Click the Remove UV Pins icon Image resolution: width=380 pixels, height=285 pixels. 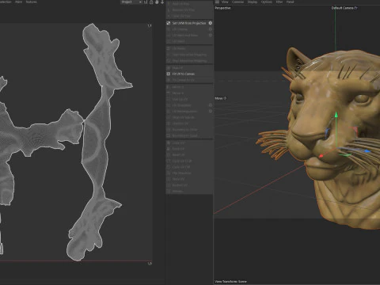(169, 9)
